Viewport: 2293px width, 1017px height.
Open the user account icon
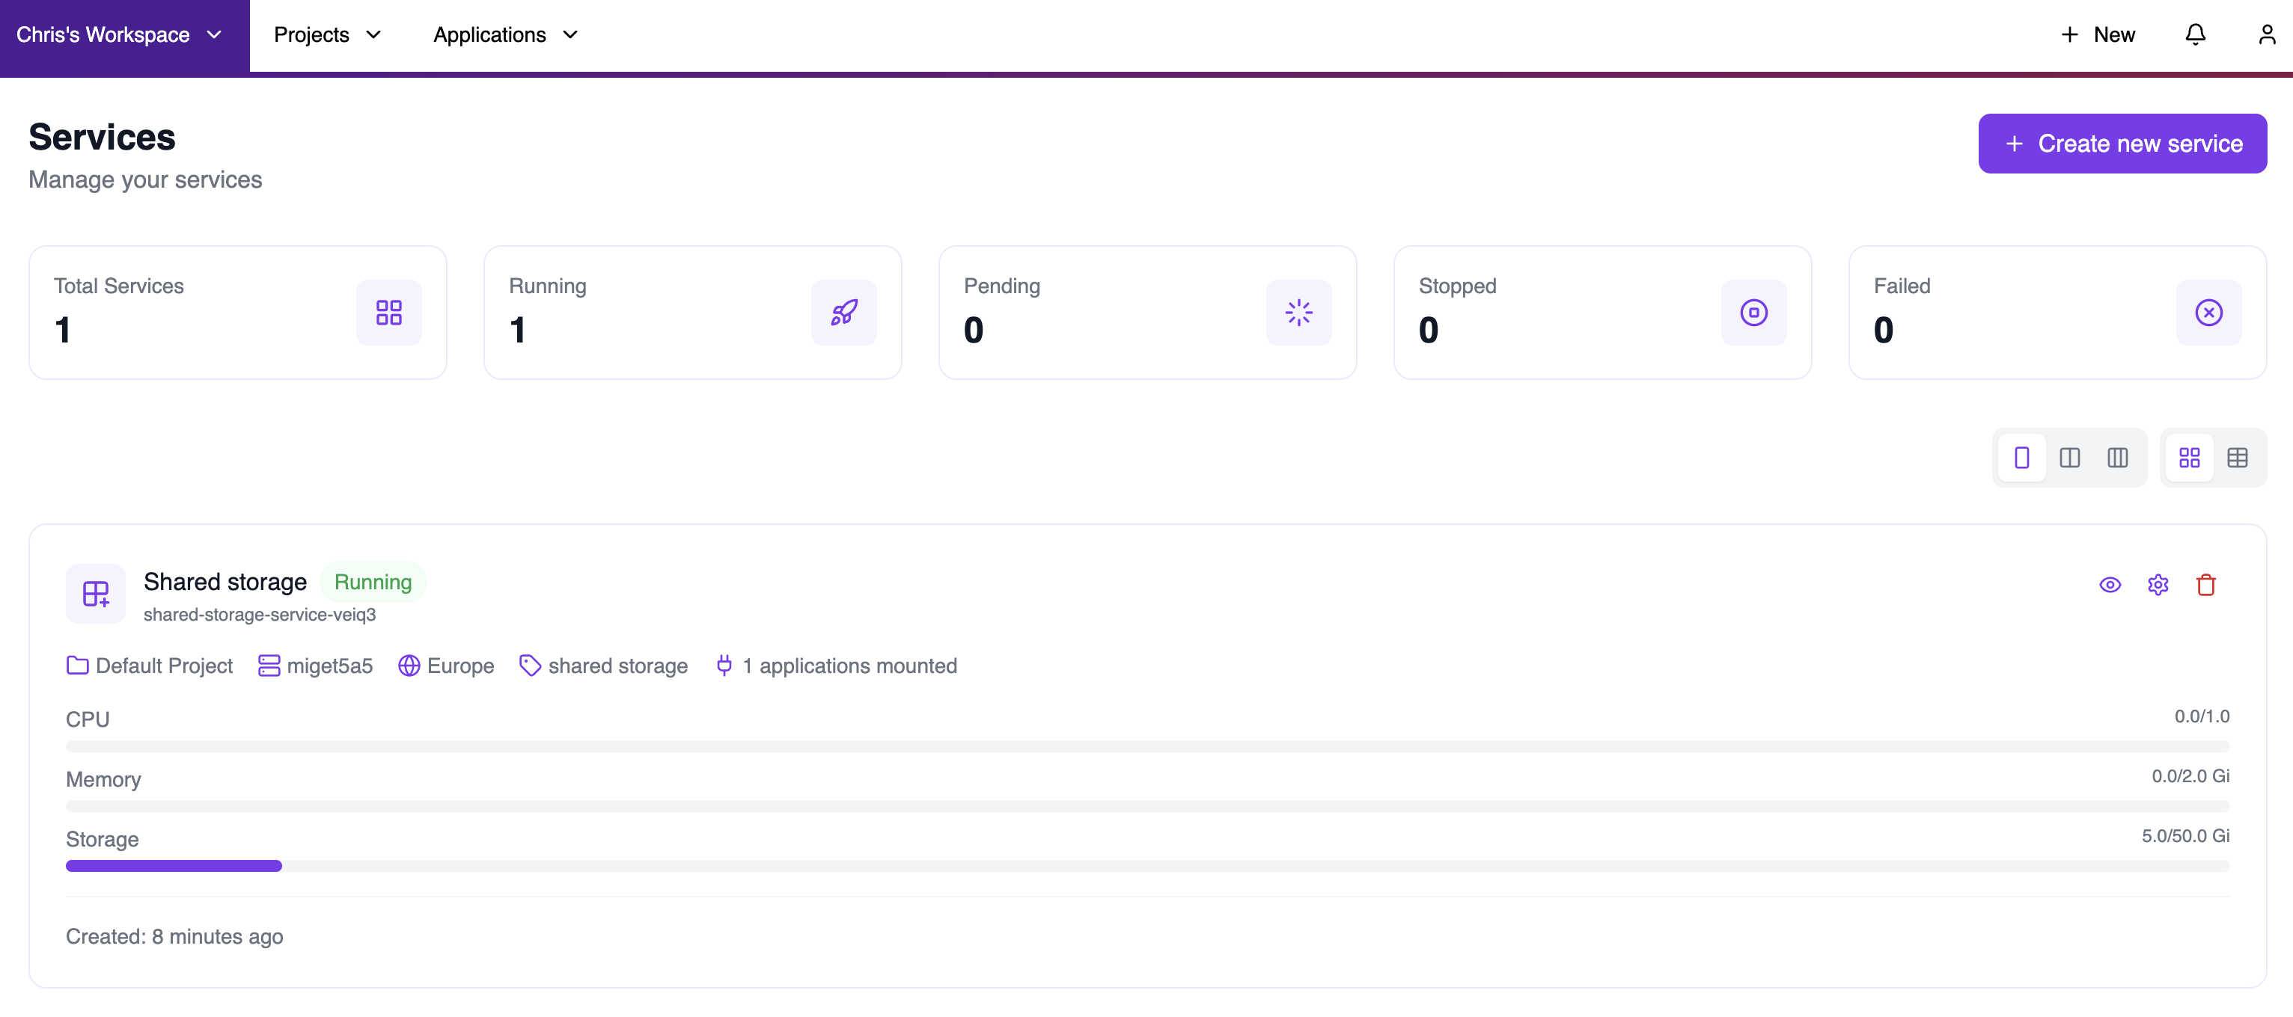2266,34
